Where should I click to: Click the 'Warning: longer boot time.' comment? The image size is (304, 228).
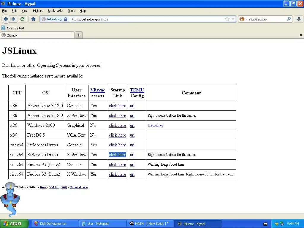(166, 164)
